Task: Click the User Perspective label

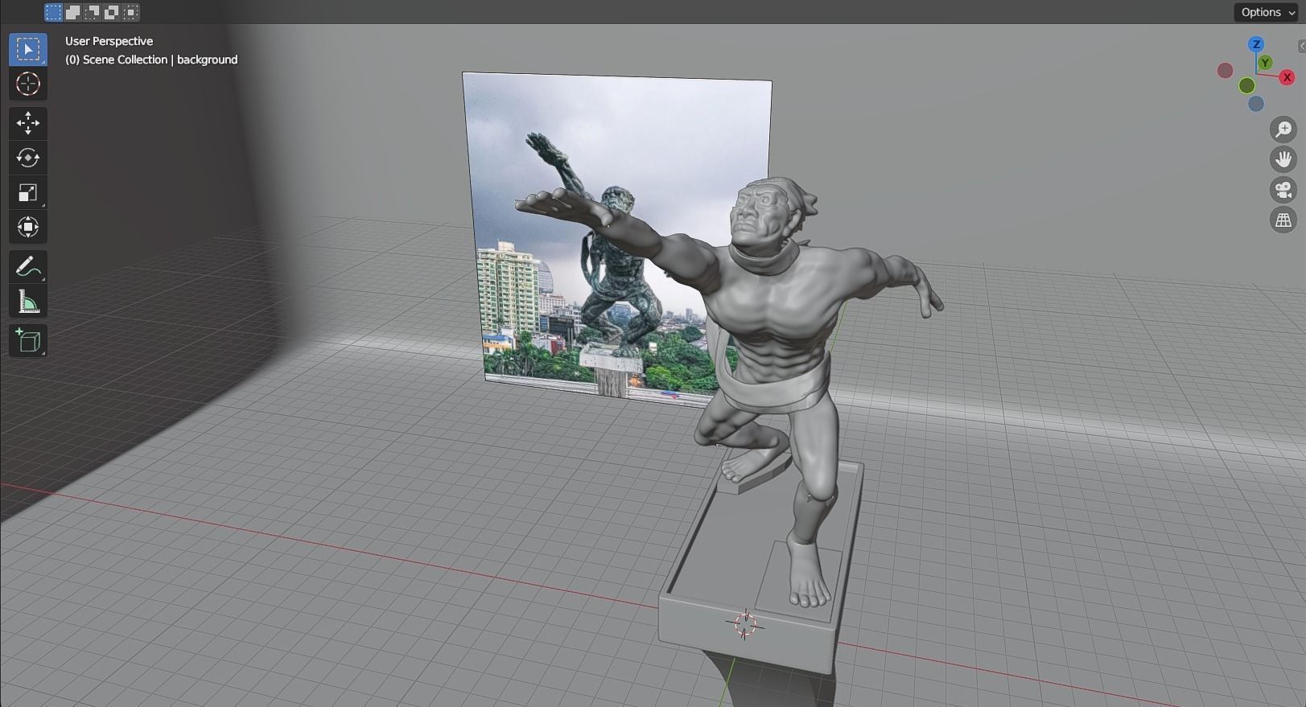Action: 109,41
